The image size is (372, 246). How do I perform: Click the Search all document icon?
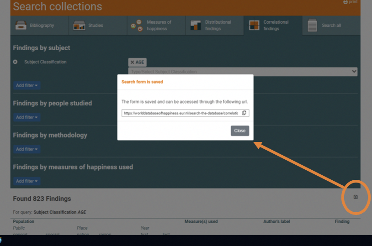(x=312, y=26)
